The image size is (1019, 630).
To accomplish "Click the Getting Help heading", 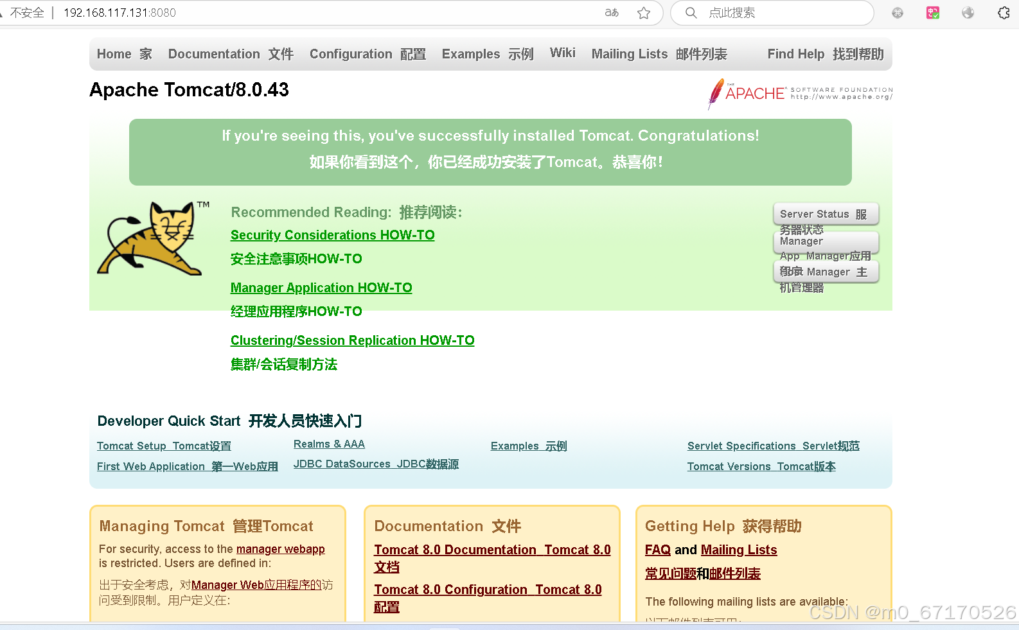I will [x=723, y=526].
